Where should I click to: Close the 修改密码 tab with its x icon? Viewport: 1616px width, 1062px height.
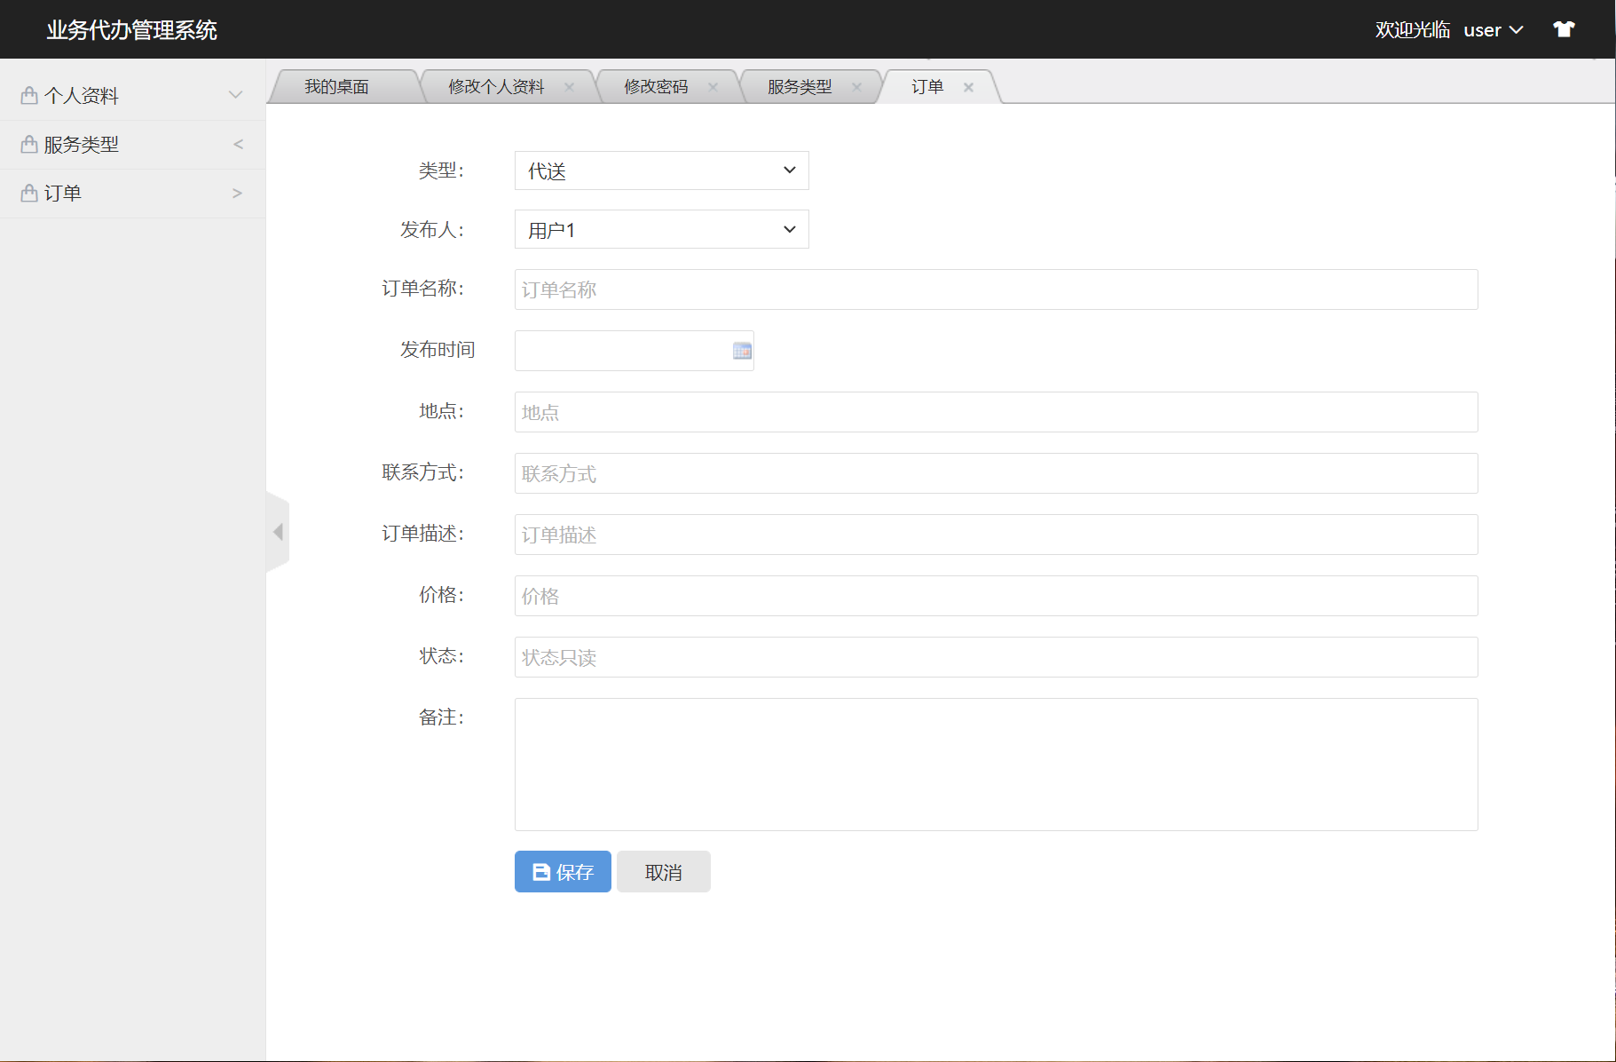click(x=713, y=87)
